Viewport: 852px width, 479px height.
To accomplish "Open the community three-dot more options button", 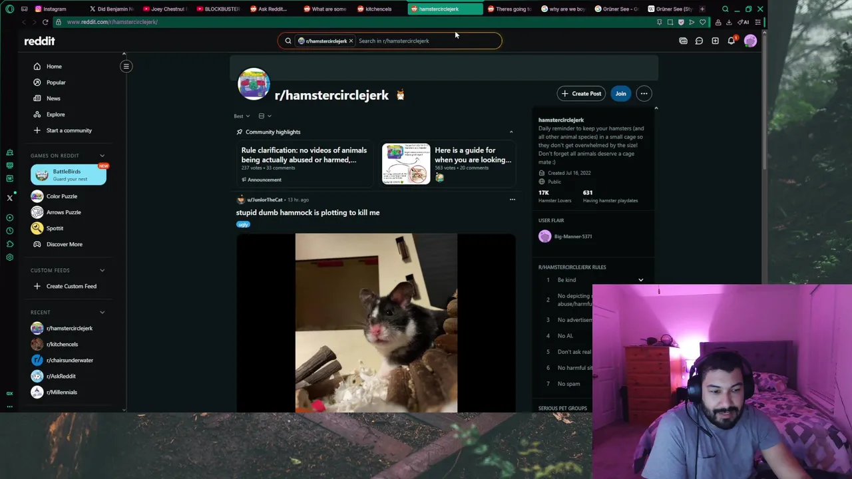I will 644,94.
